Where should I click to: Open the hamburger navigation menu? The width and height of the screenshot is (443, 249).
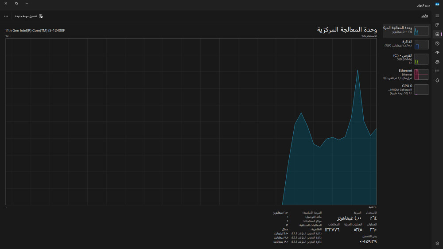[x=437, y=16]
